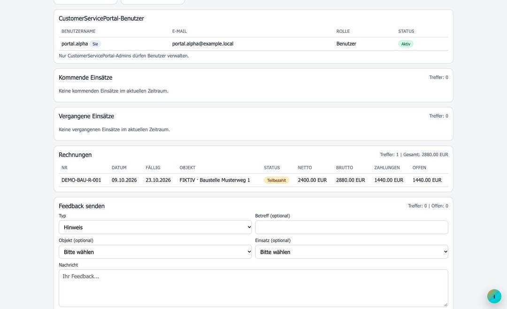Click the E-Mail column header
This screenshot has width=507, height=309.
[179, 31]
